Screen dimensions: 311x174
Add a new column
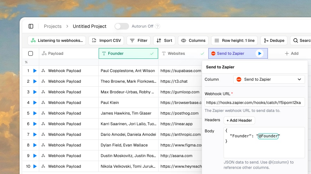(292, 53)
